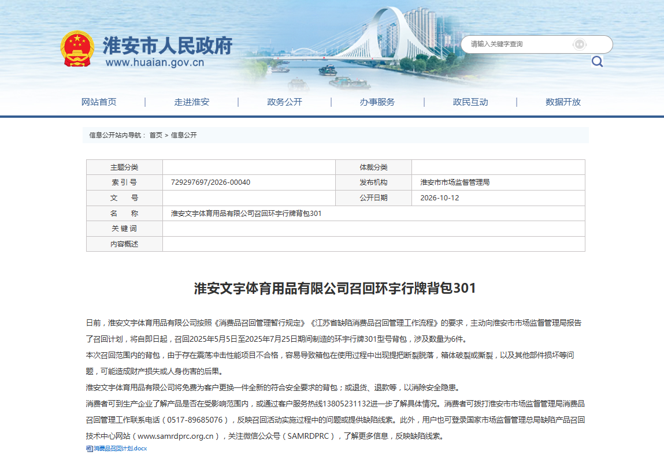The image size is (664, 459).
Task: Click the hotline number 13805231132
Action: pos(347,404)
